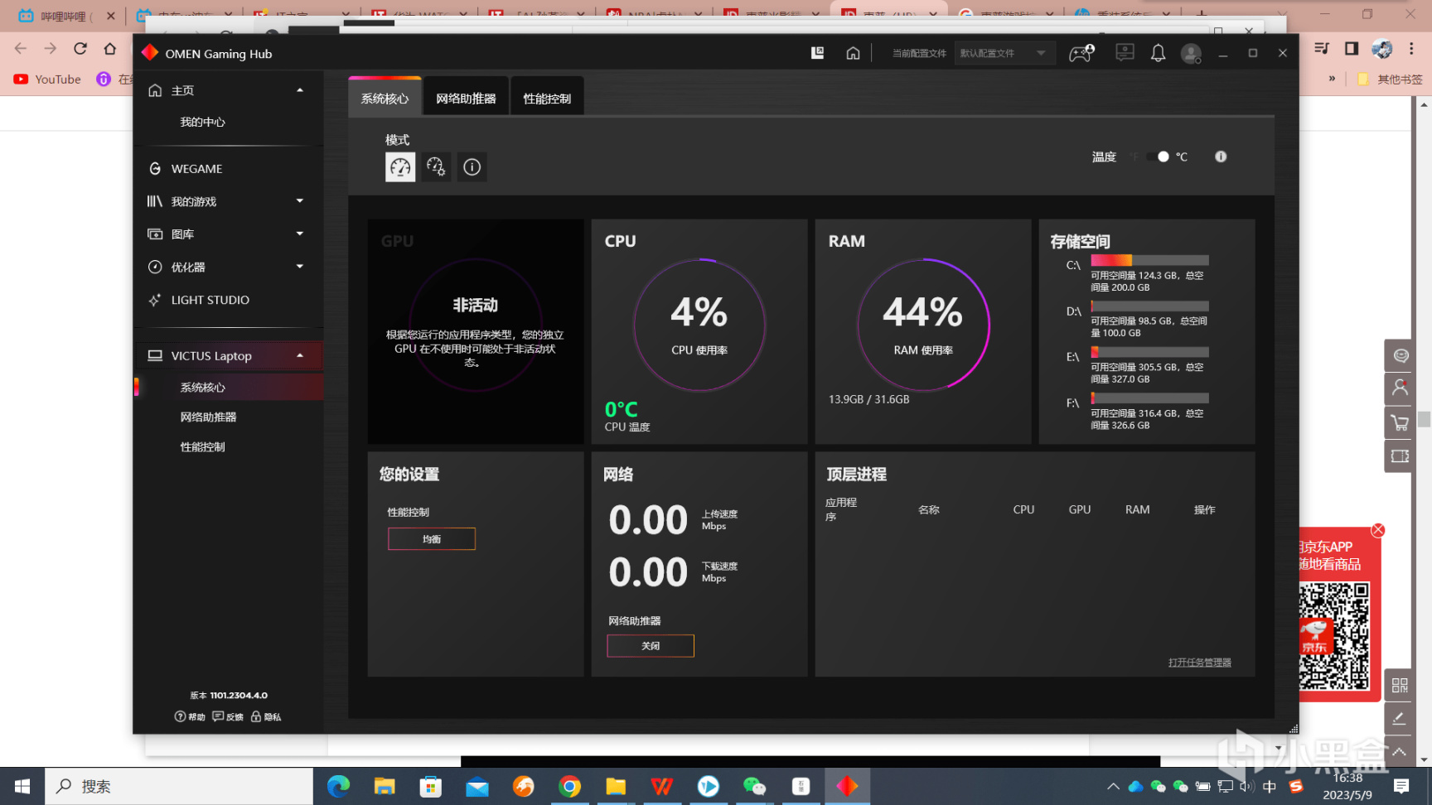Click the 京东 QR code thumbnail

[x=1333, y=636]
